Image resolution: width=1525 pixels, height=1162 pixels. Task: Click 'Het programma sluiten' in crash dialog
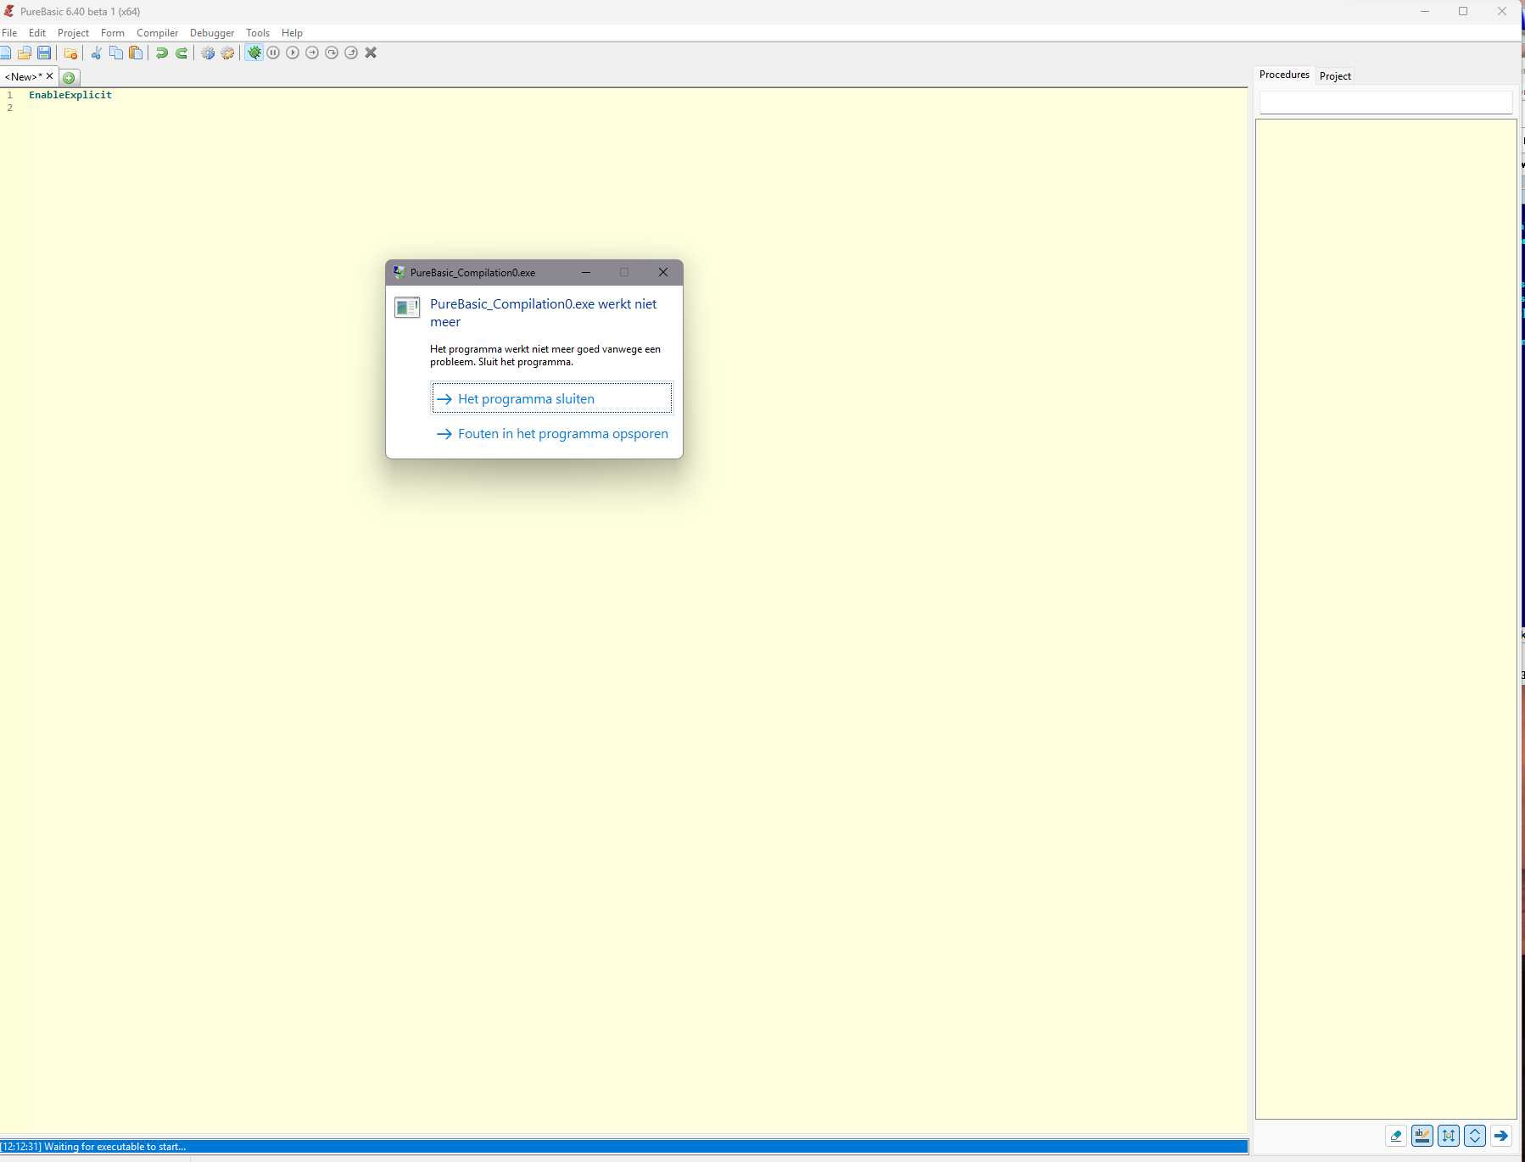[x=552, y=398]
